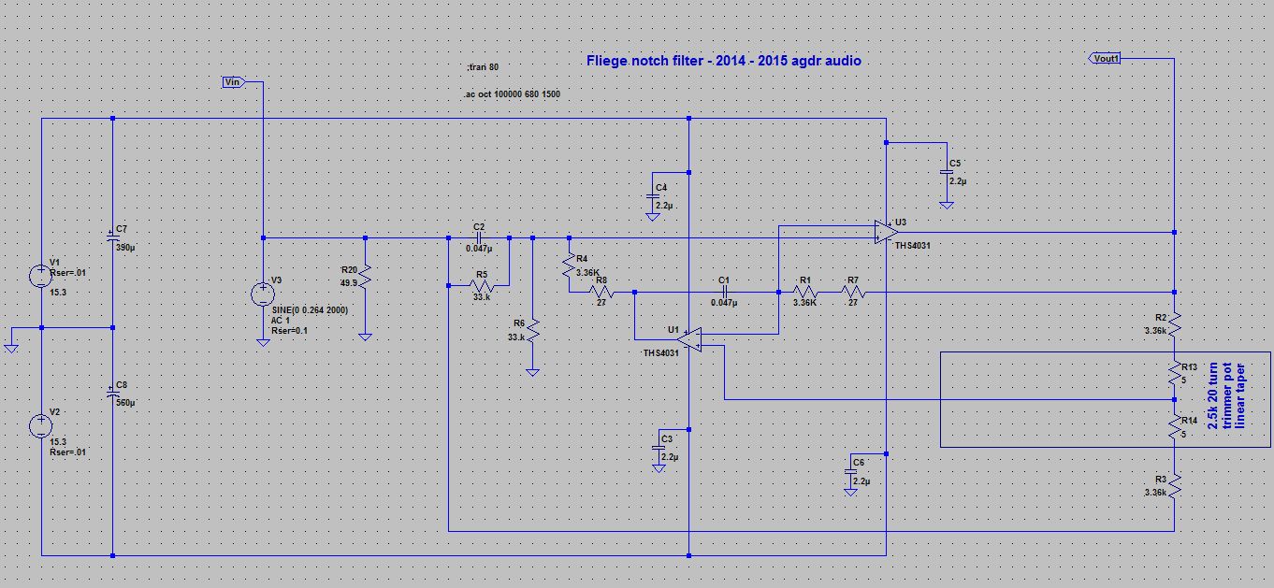The image size is (1274, 588).
Task: Select trimmer resistor R13 symbol
Action: [x=1175, y=374]
